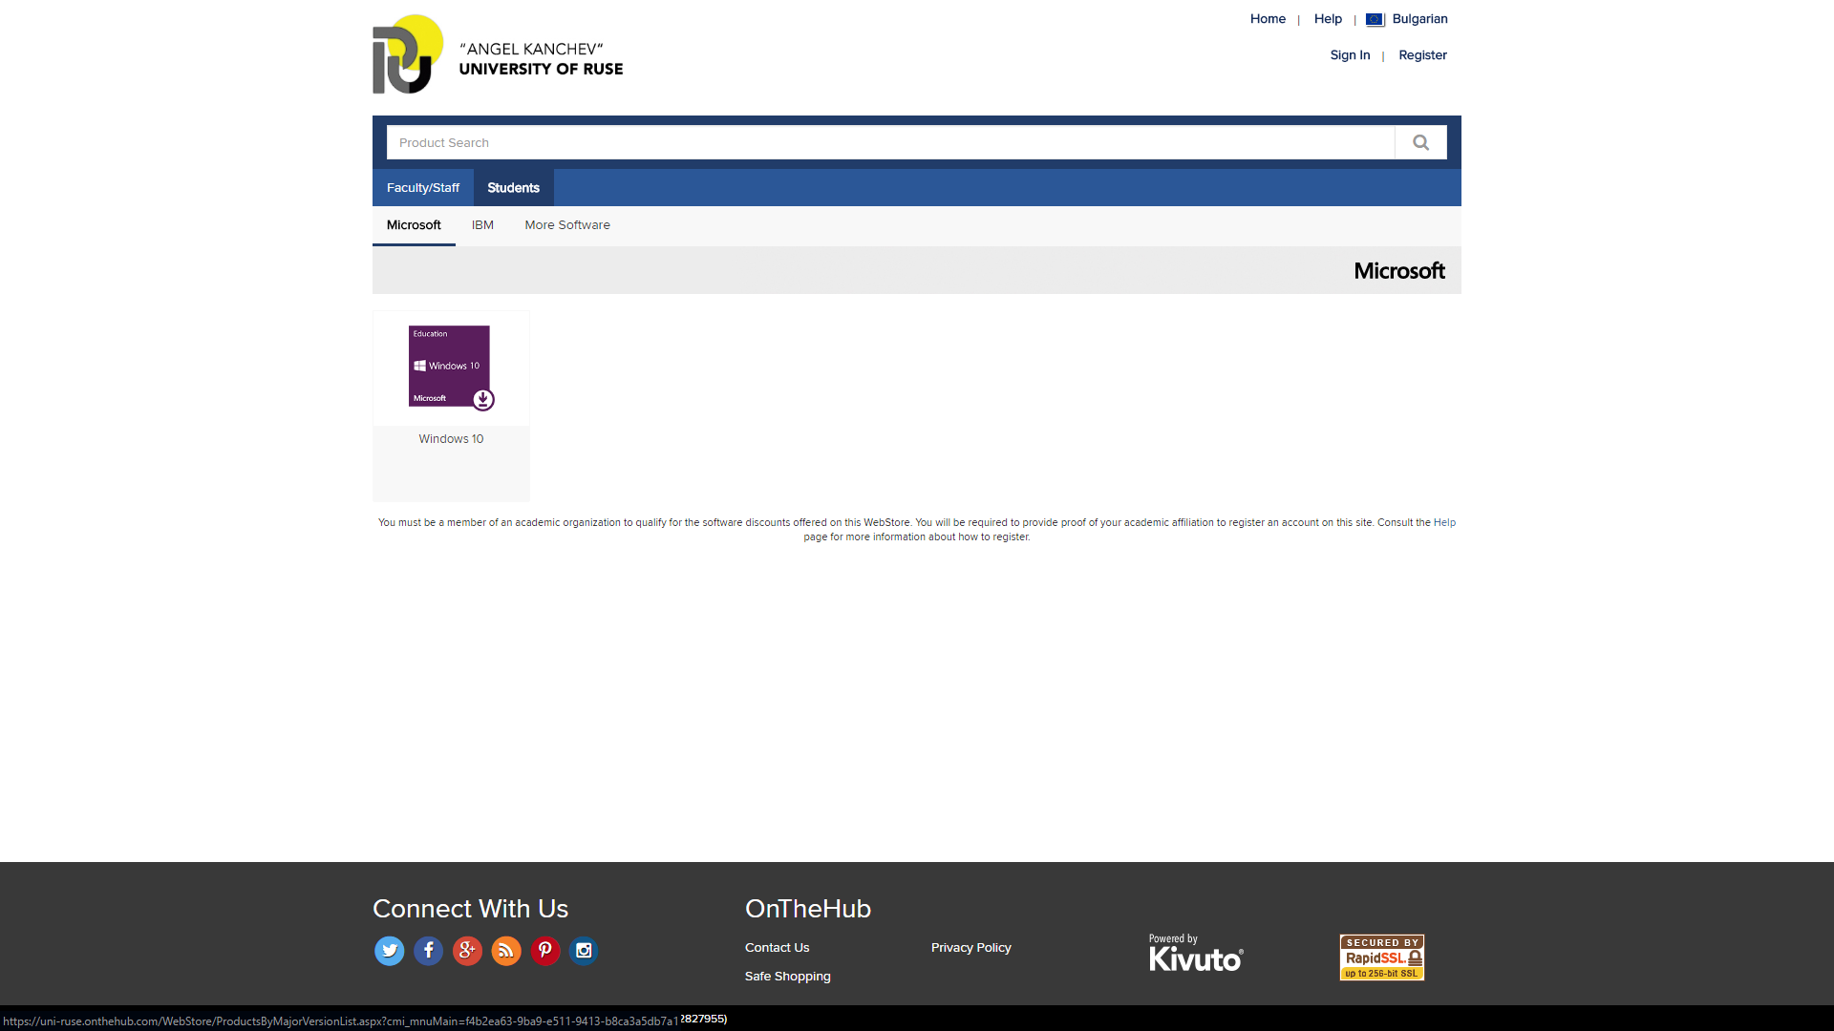The height and width of the screenshot is (1031, 1834).
Task: Open the Instagram social icon
Action: tap(584, 951)
